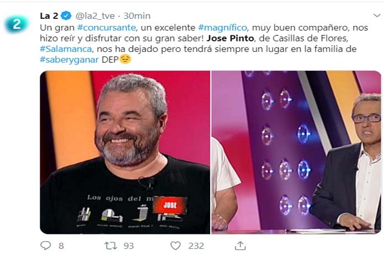Open the La 2 profile avatar
Viewport: 384px width, 256px height.
click(17, 24)
